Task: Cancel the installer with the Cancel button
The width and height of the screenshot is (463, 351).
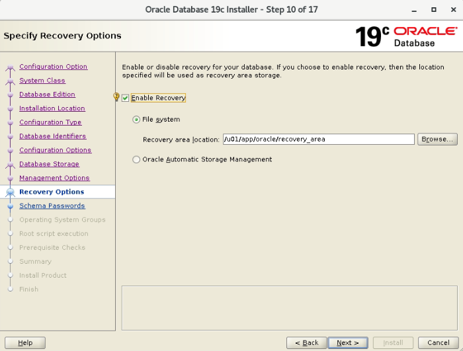Action: click(x=438, y=342)
